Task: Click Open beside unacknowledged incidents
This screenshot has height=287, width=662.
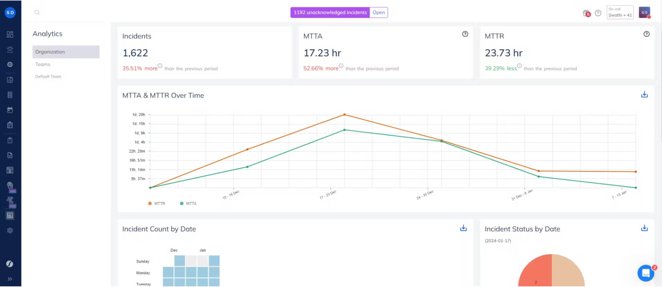Action: tap(378, 13)
